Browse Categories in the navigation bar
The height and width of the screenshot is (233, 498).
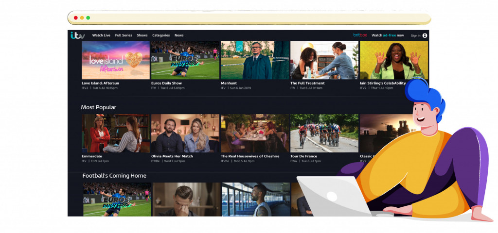(x=160, y=35)
